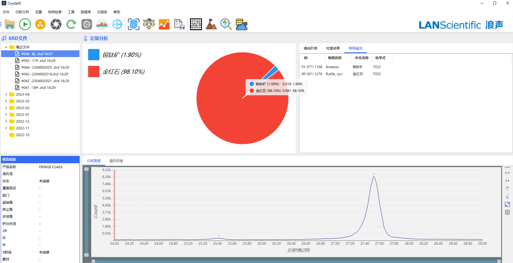Switch to the 检索结果 tab
Viewport: 513px width, 263px height.
click(333, 48)
